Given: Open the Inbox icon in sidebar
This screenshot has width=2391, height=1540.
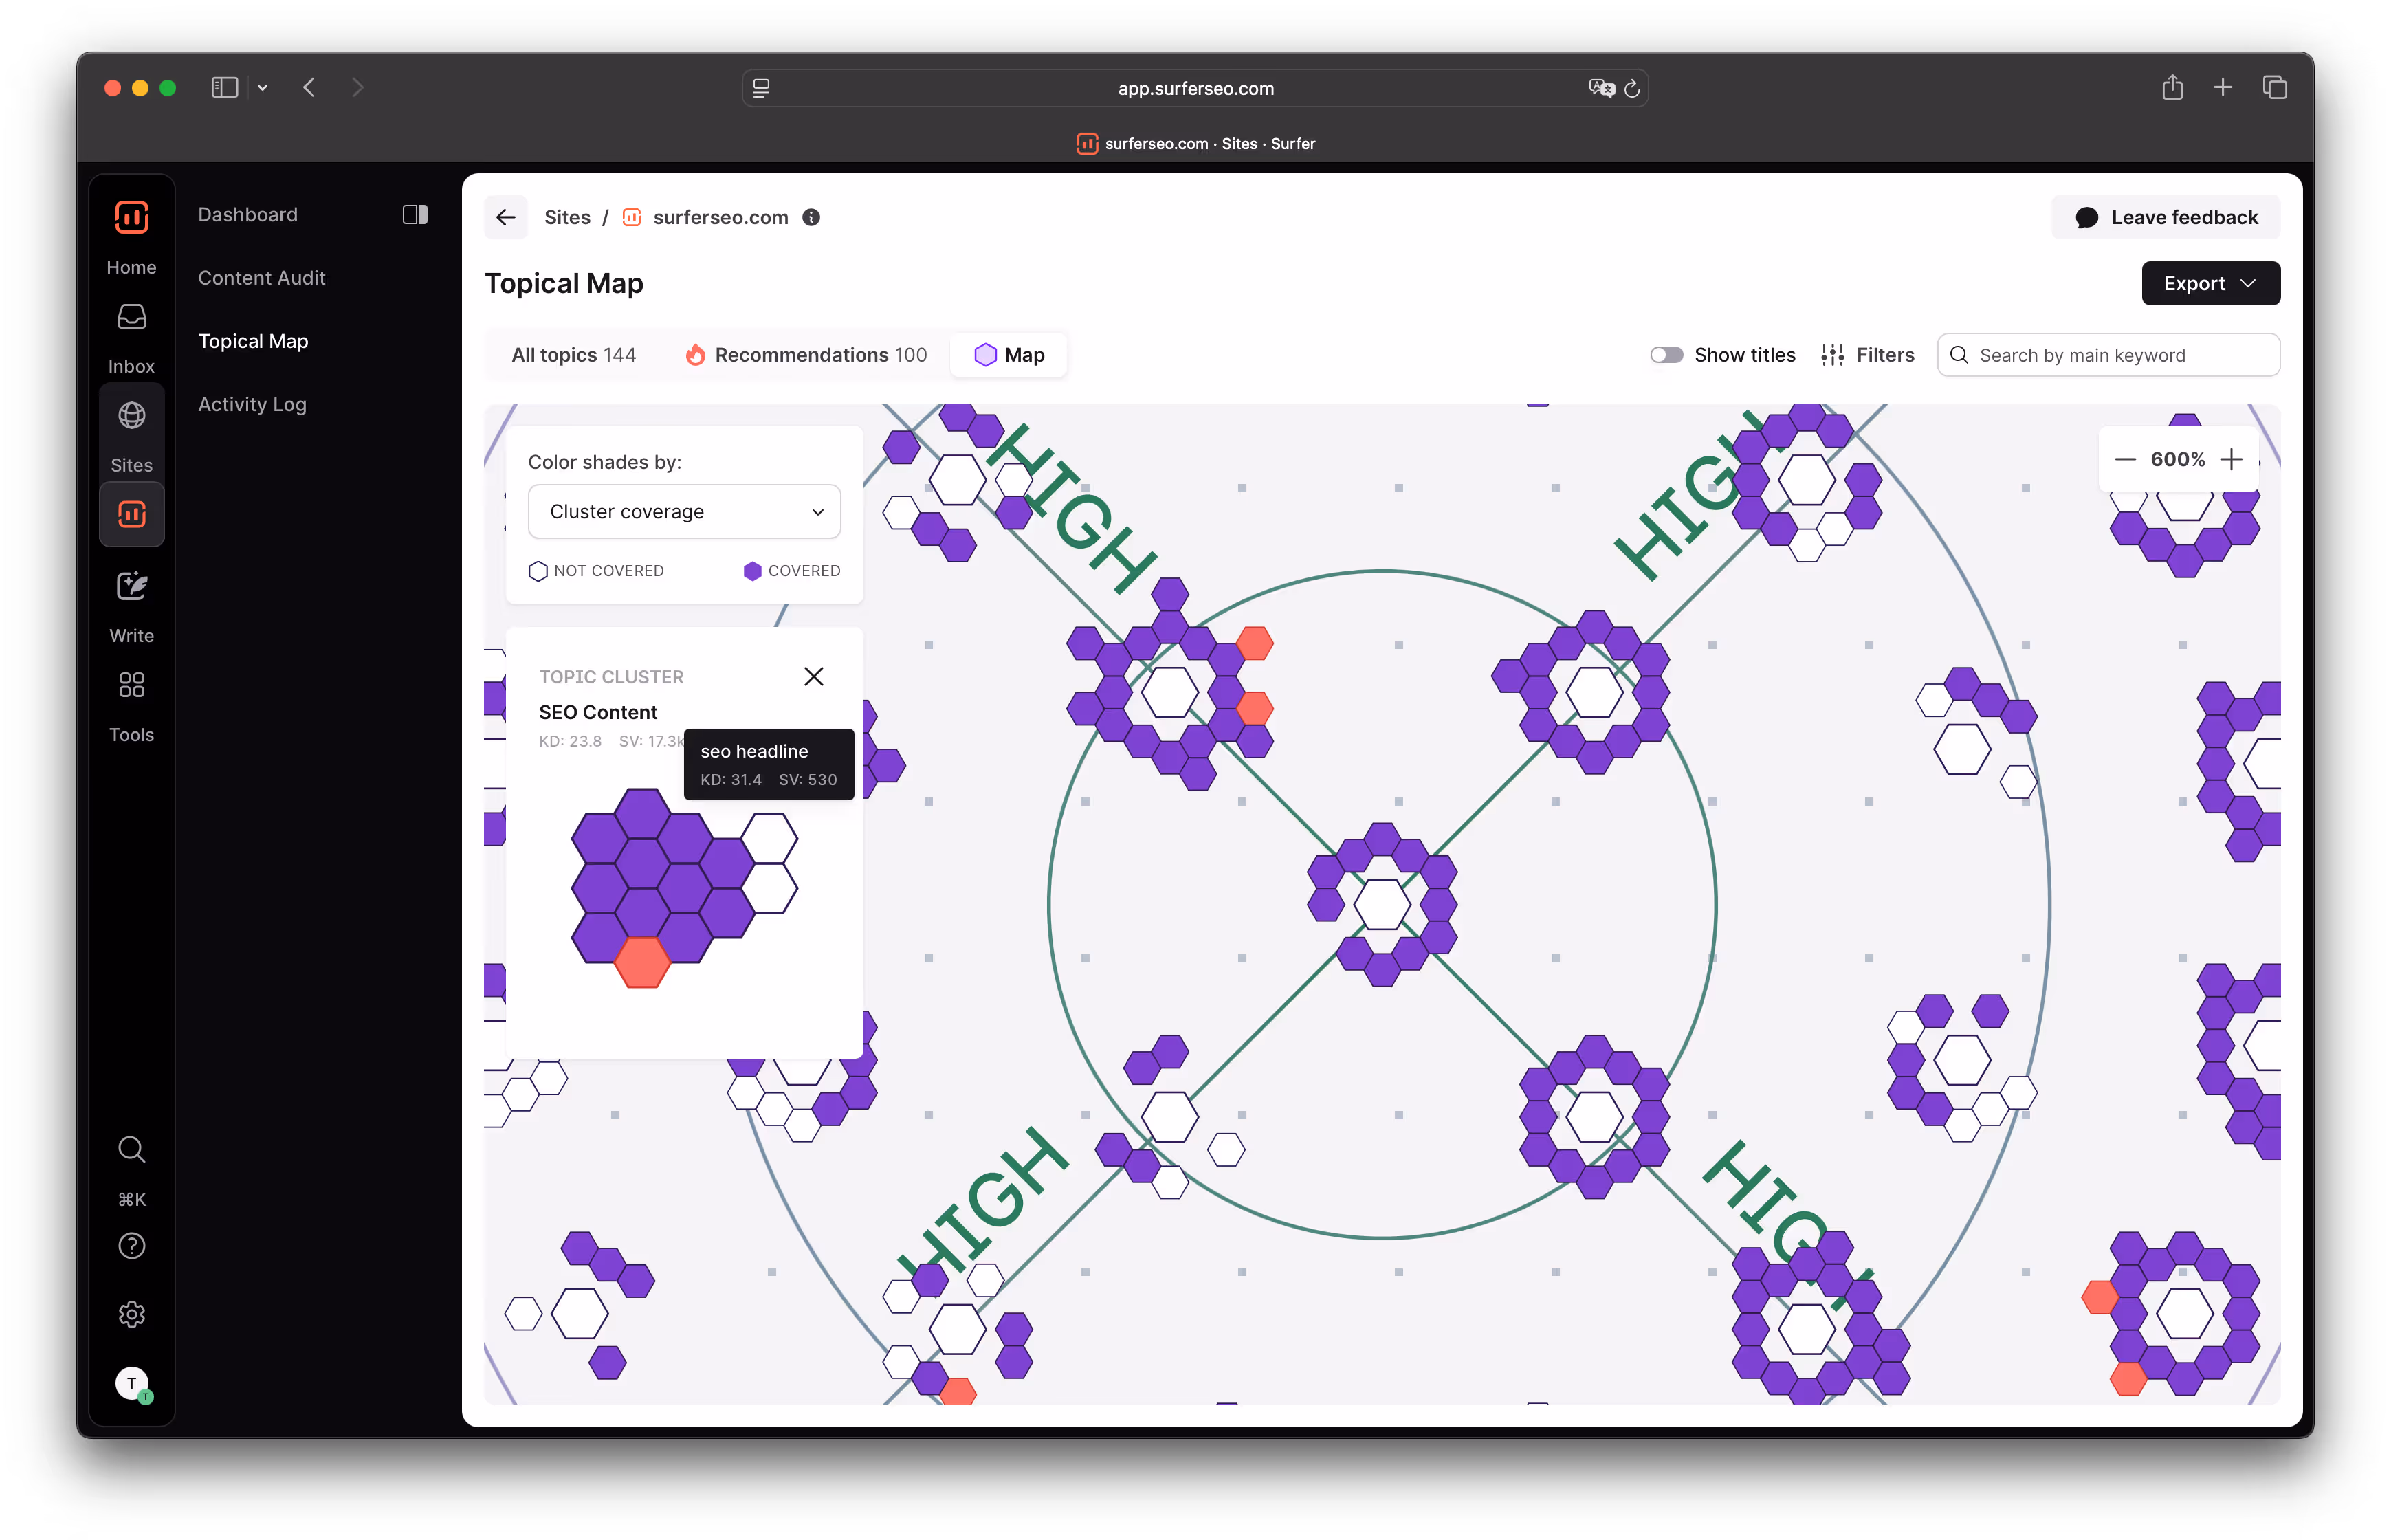Looking at the screenshot, I should pos(131,318).
